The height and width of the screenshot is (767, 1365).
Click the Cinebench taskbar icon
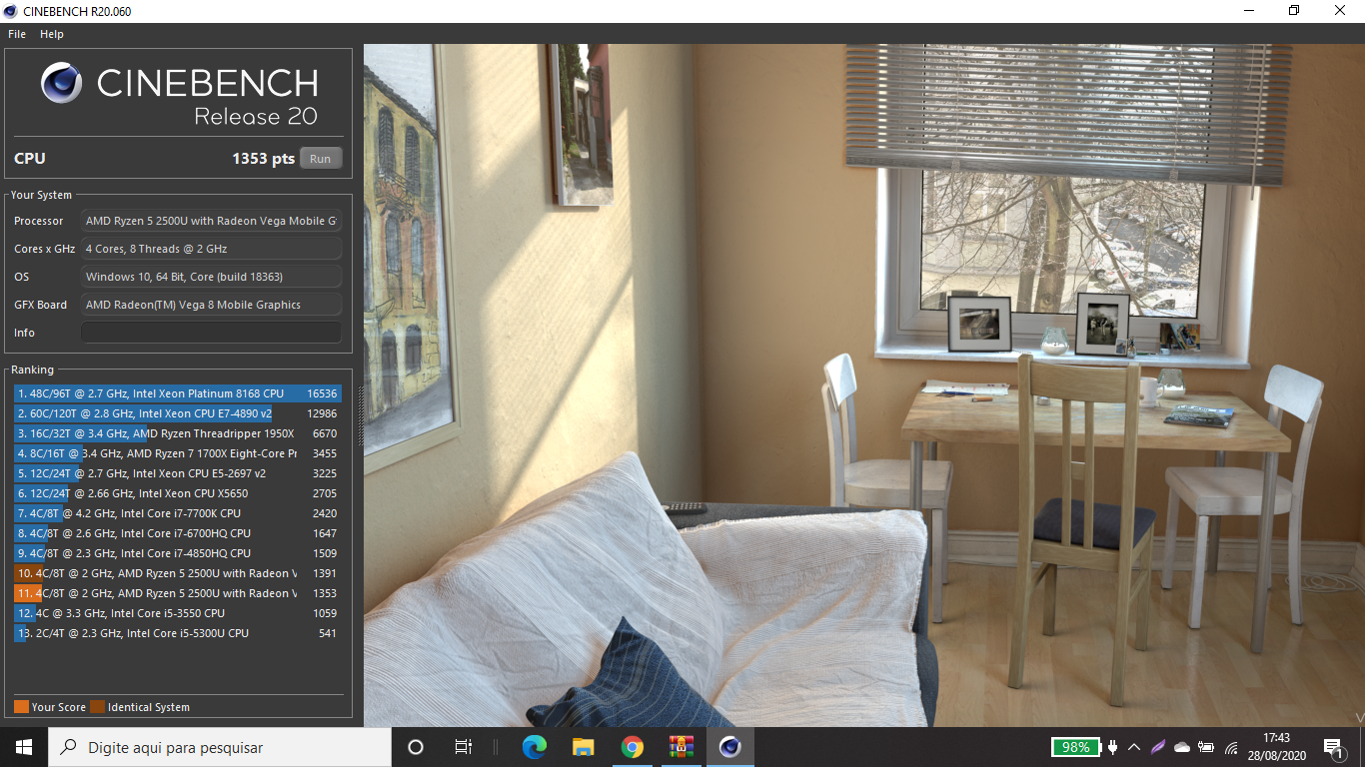click(x=729, y=747)
